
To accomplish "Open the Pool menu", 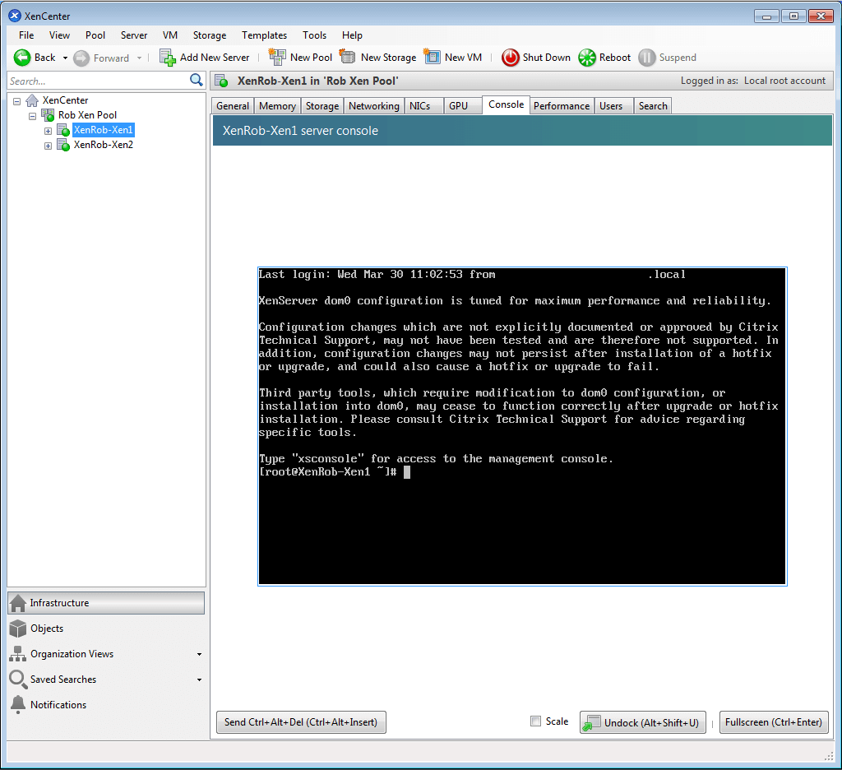I will click(95, 35).
